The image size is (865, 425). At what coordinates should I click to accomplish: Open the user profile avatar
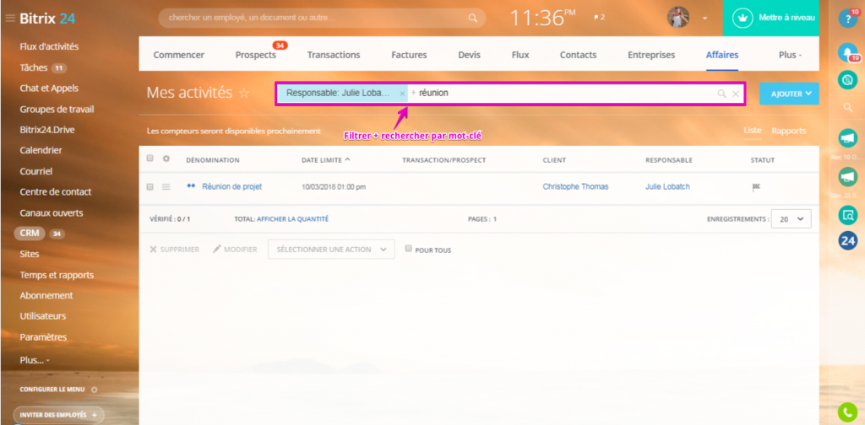click(x=678, y=18)
